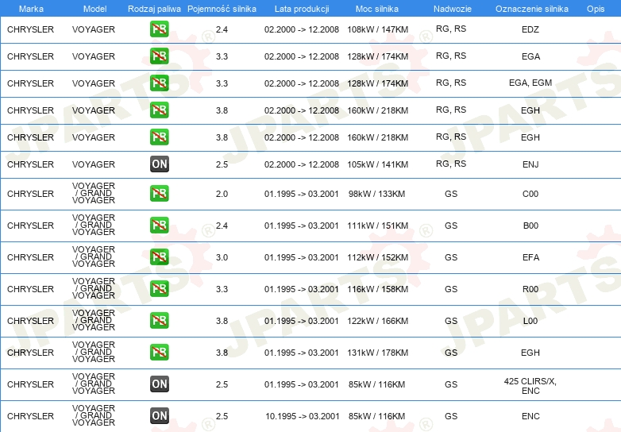Image resolution: width=621 pixels, height=432 pixels.
Task: Click the ON diesel icon in the ENJ row
Action: 159,164
